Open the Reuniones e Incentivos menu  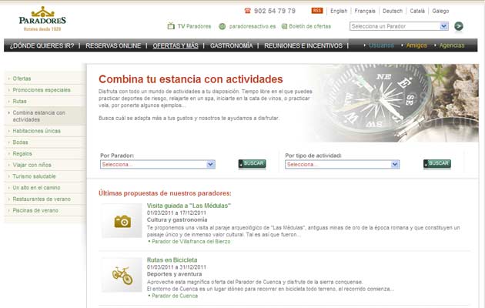[x=303, y=45]
